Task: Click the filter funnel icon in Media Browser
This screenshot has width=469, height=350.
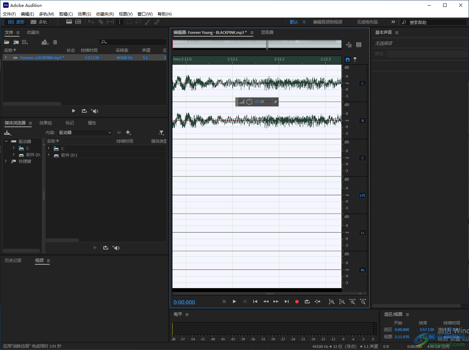Action: click(x=161, y=133)
